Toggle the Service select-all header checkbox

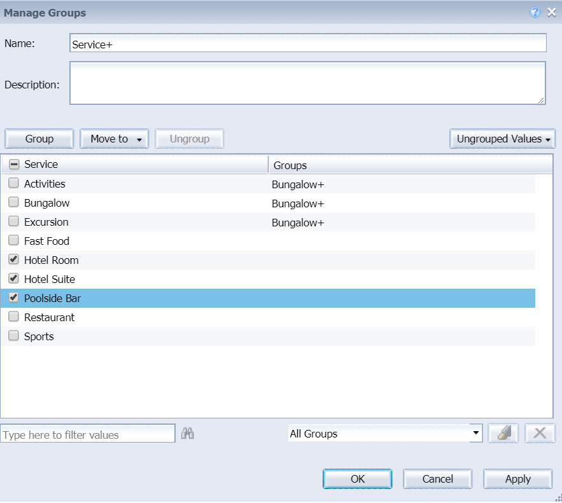[14, 165]
